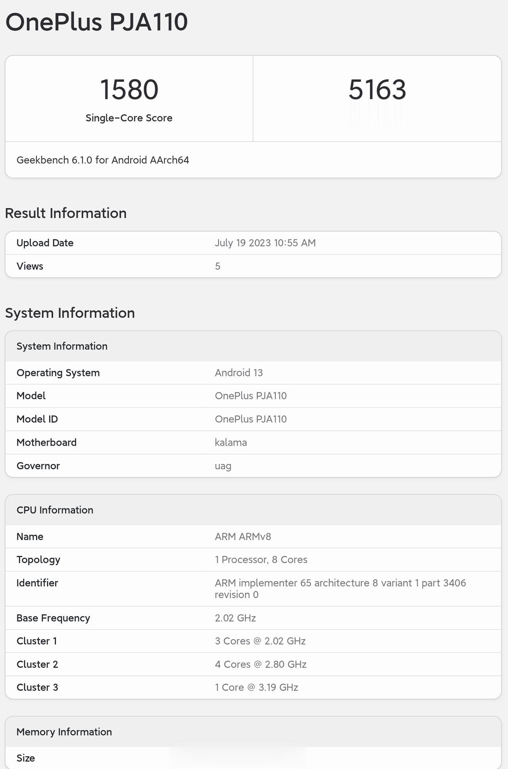Click the Topology label
Viewport: 508px width, 769px height.
(x=38, y=560)
